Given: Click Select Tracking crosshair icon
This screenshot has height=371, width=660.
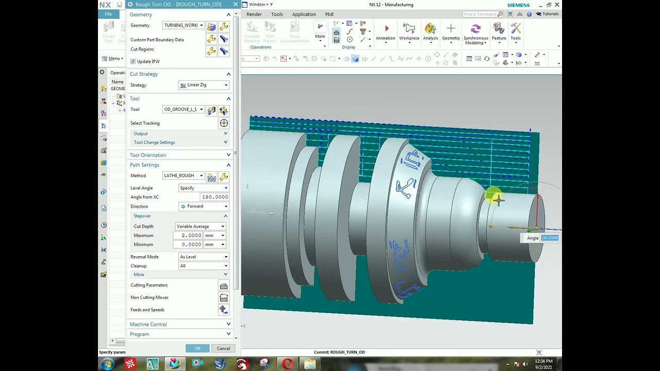Looking at the screenshot, I should [224, 123].
